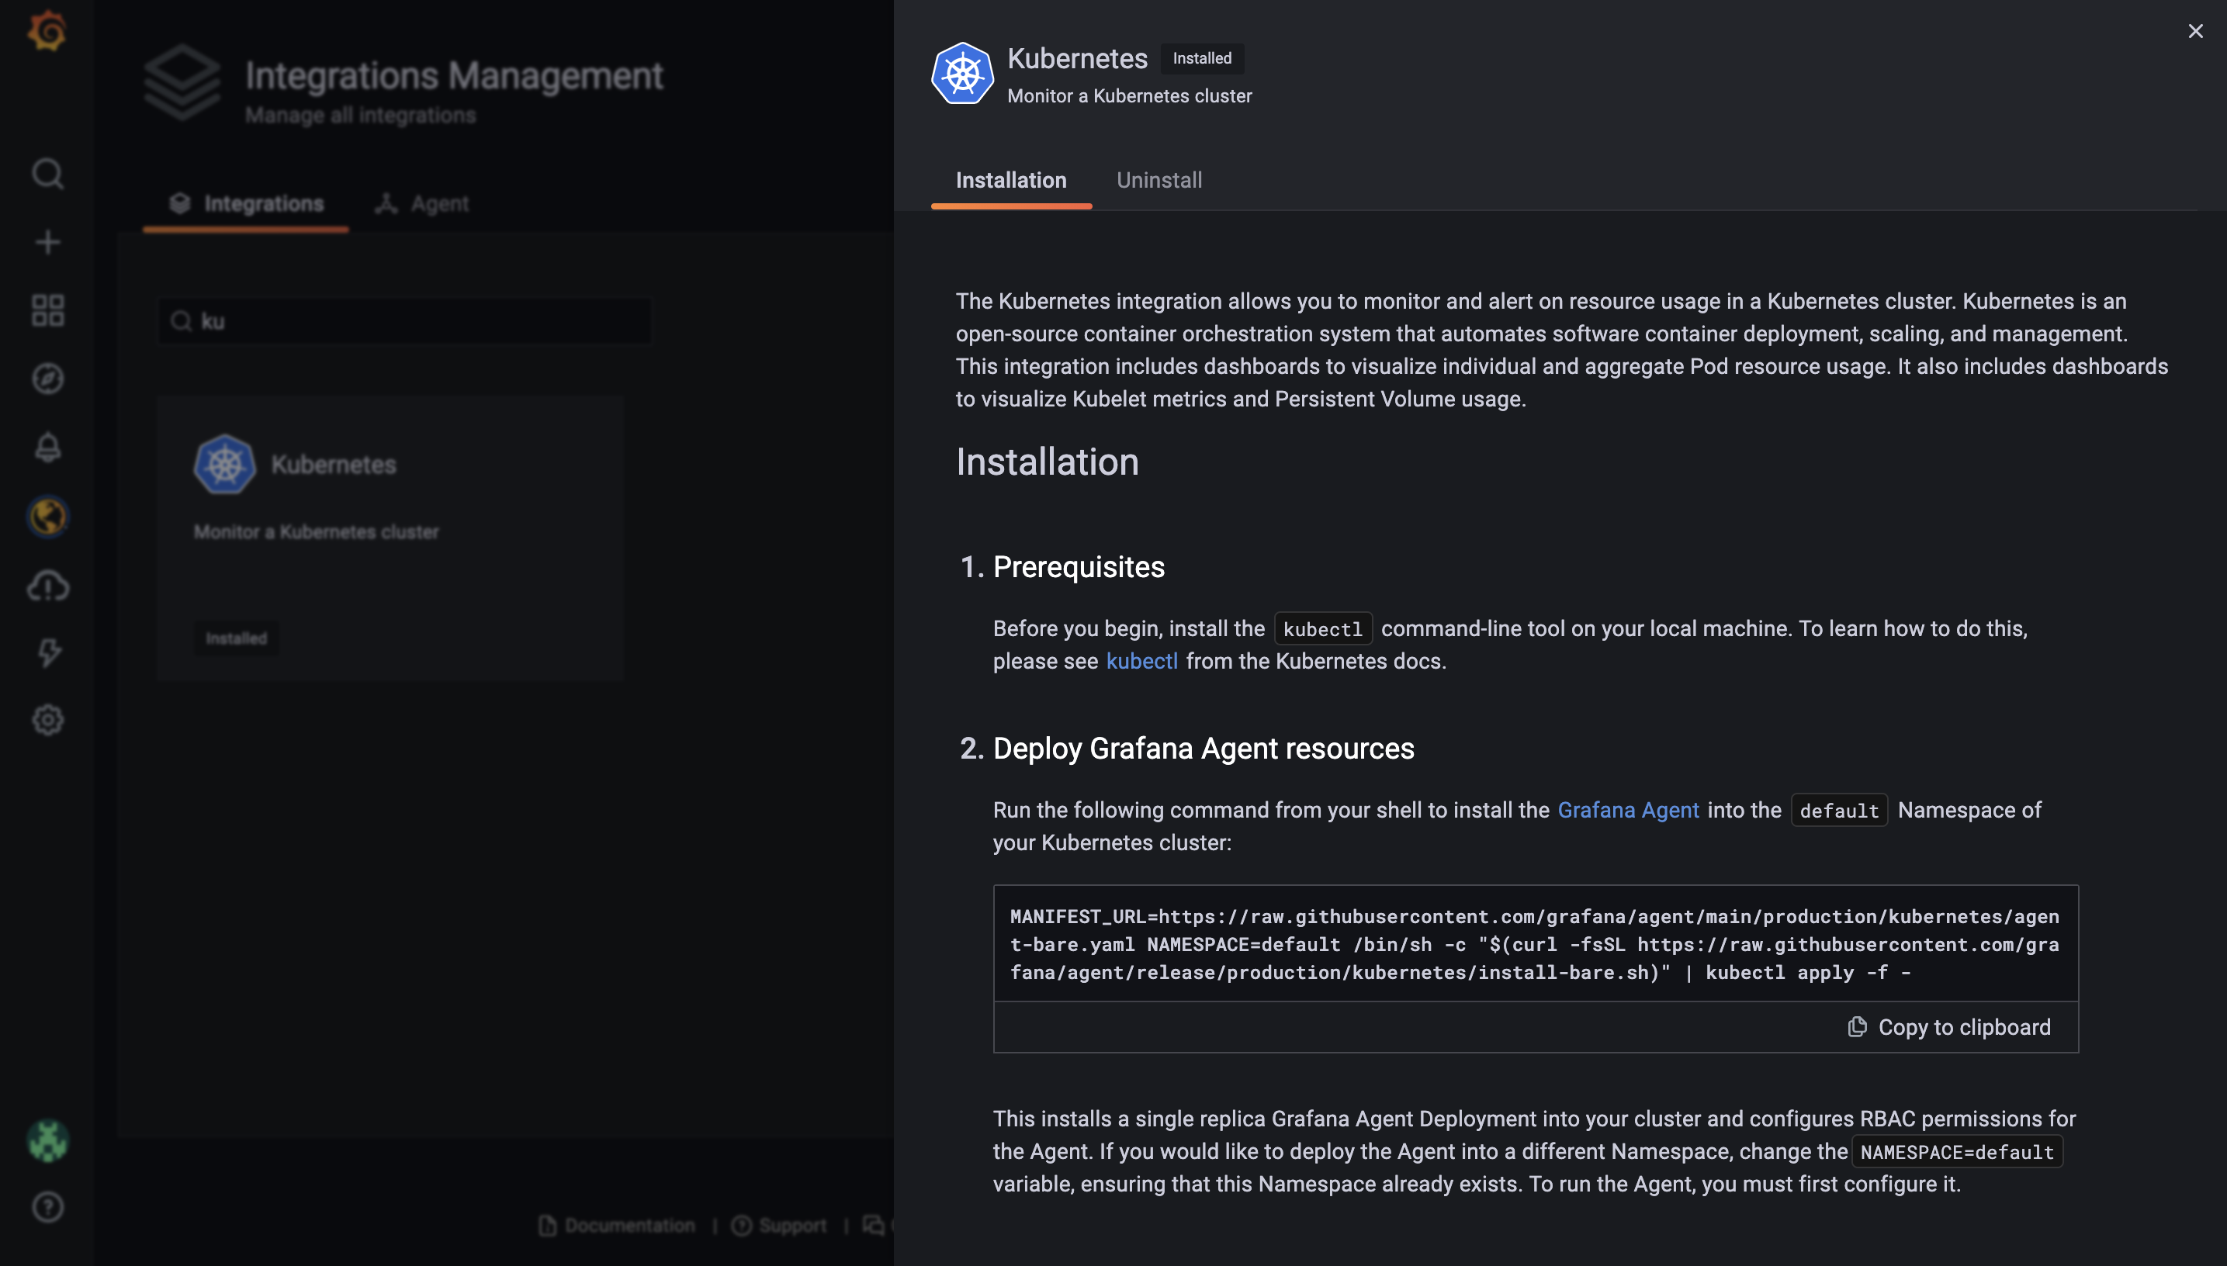Click the Installed badge on the Kubernetes card
The width and height of the screenshot is (2227, 1266).
(x=236, y=638)
